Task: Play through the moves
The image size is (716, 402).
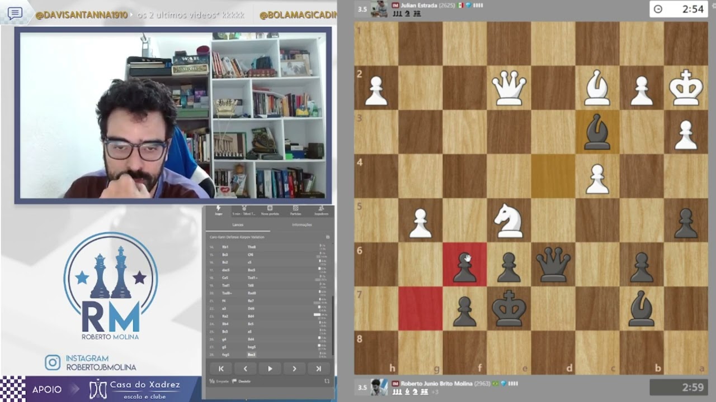Action: (270, 368)
